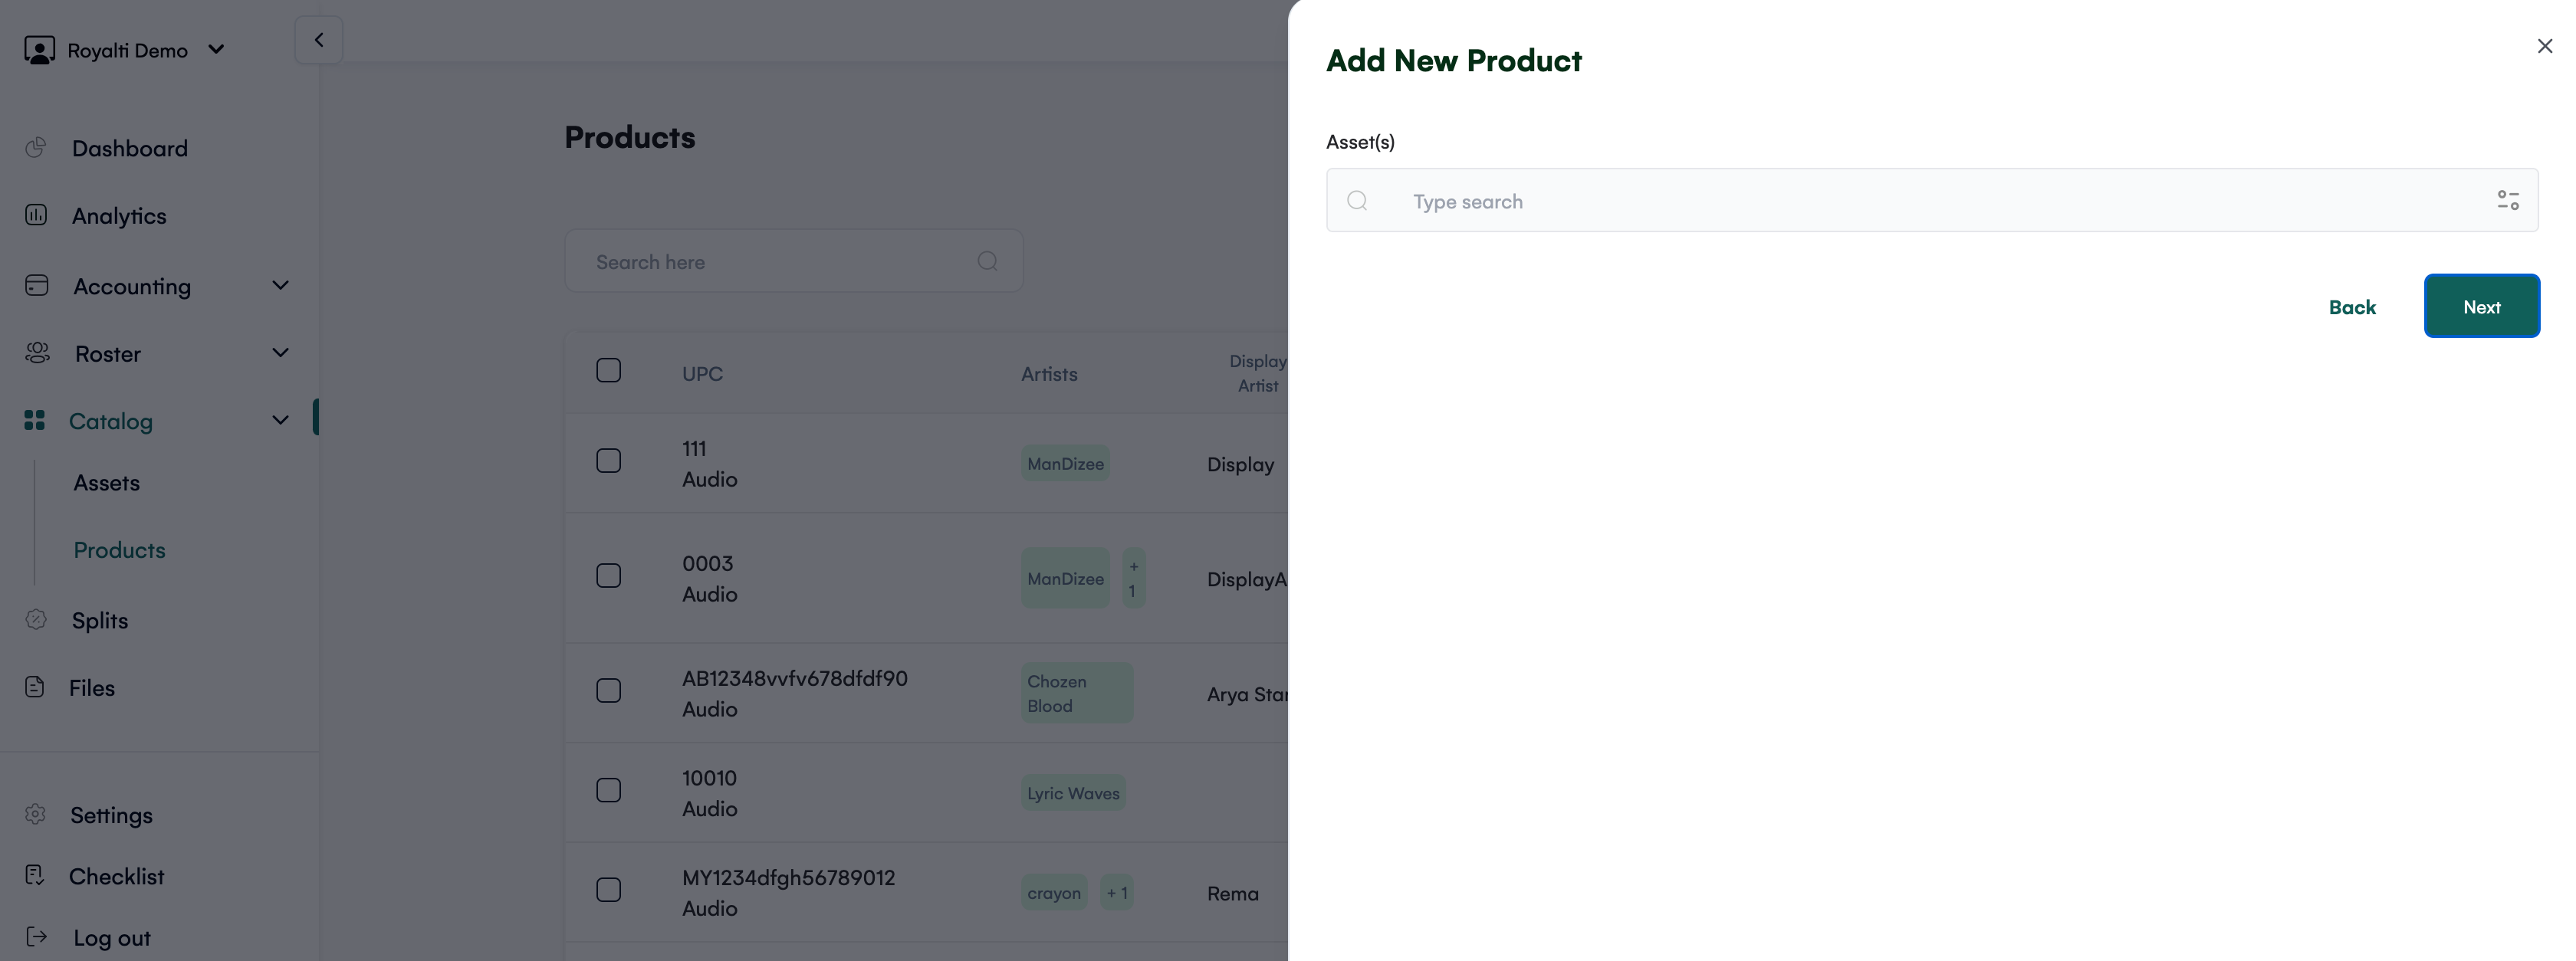
Task: Go to Analytics in the sidebar
Action: (119, 215)
